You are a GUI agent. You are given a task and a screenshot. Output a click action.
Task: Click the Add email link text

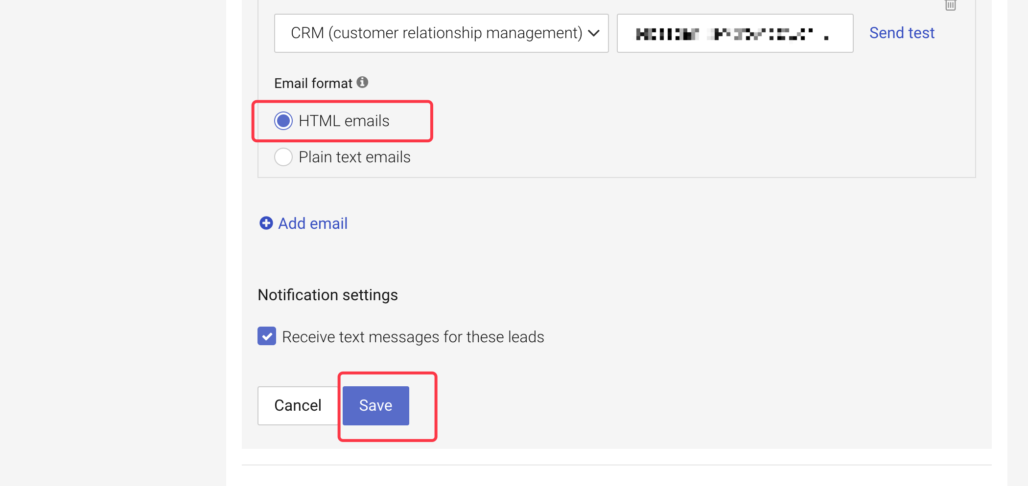(313, 223)
